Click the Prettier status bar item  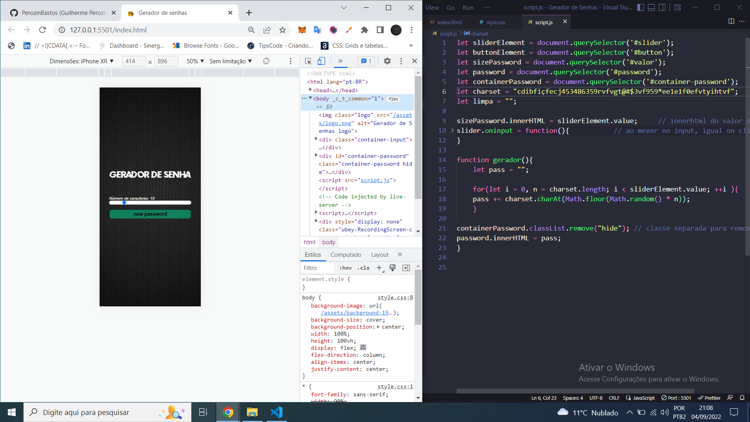click(709, 398)
